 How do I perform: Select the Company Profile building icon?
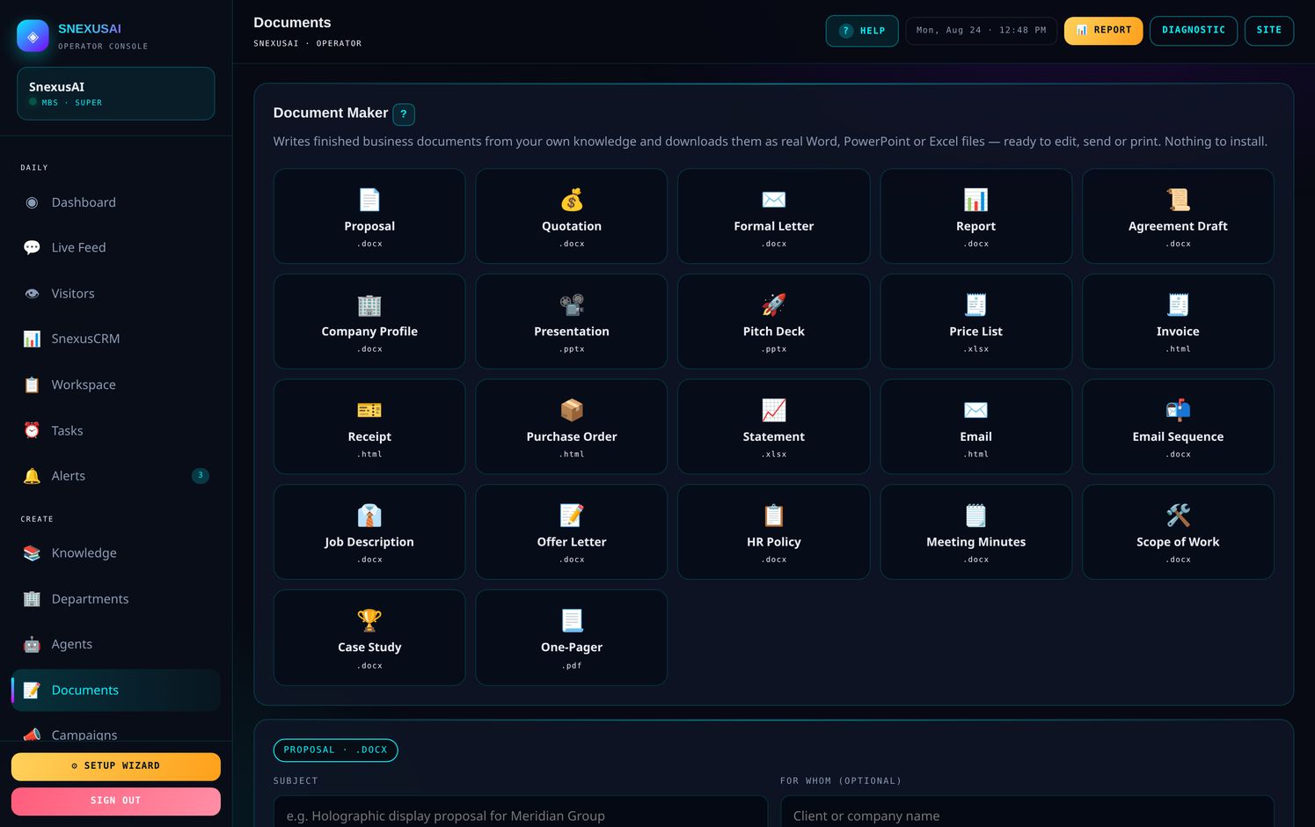click(369, 305)
